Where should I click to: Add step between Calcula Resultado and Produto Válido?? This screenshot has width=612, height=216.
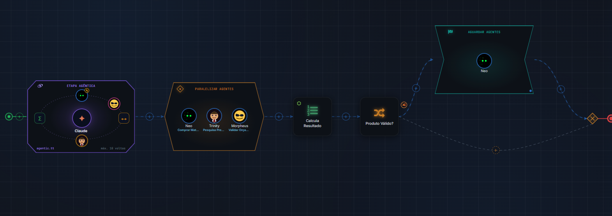(x=346, y=117)
